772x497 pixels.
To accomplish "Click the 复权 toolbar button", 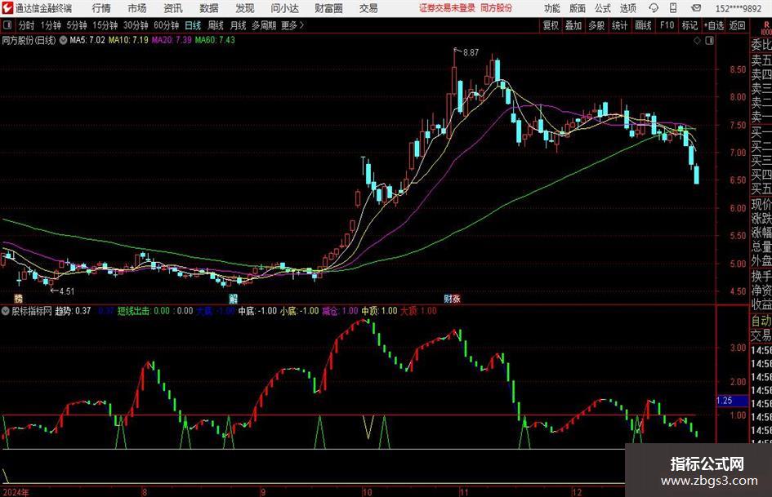I will (x=551, y=25).
